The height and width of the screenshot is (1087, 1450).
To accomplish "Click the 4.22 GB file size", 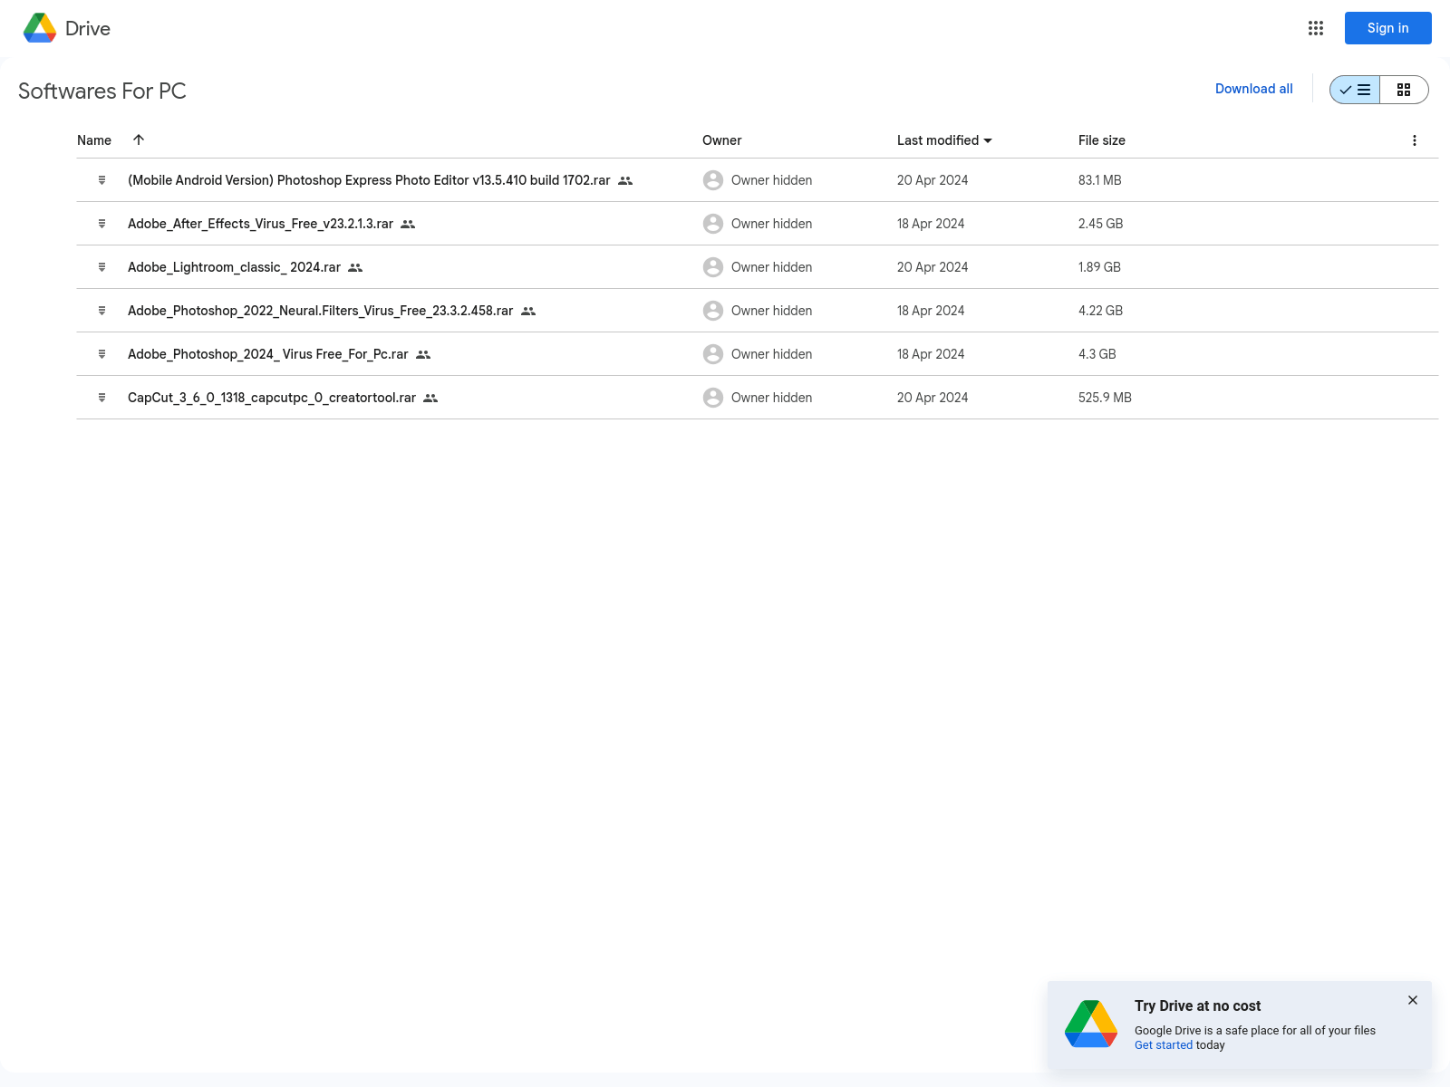I will pos(1100,311).
